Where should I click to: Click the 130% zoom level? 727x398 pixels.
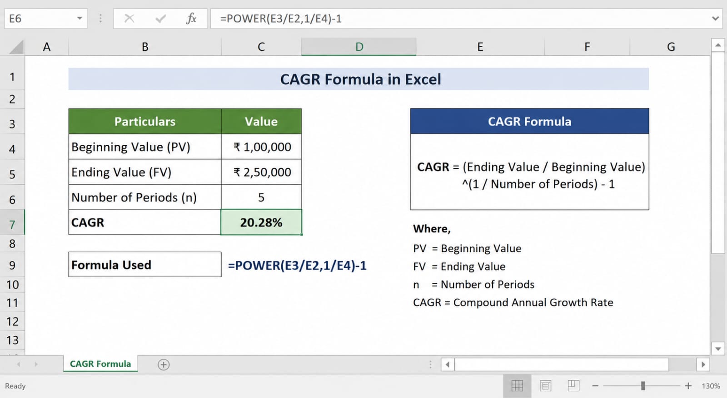(x=711, y=386)
